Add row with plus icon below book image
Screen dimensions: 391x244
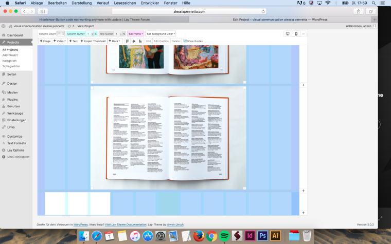[x=303, y=191]
